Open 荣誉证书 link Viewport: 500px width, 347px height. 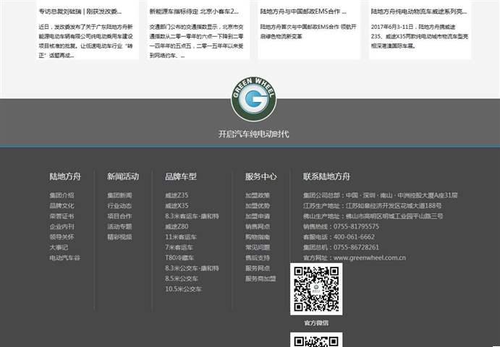tap(62, 216)
